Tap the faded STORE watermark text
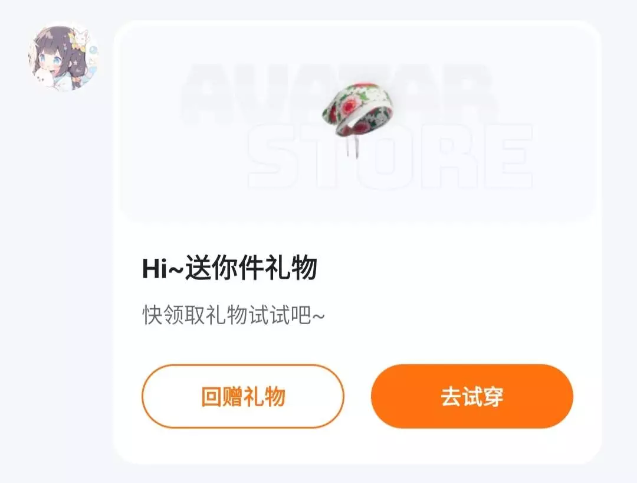 coord(390,156)
